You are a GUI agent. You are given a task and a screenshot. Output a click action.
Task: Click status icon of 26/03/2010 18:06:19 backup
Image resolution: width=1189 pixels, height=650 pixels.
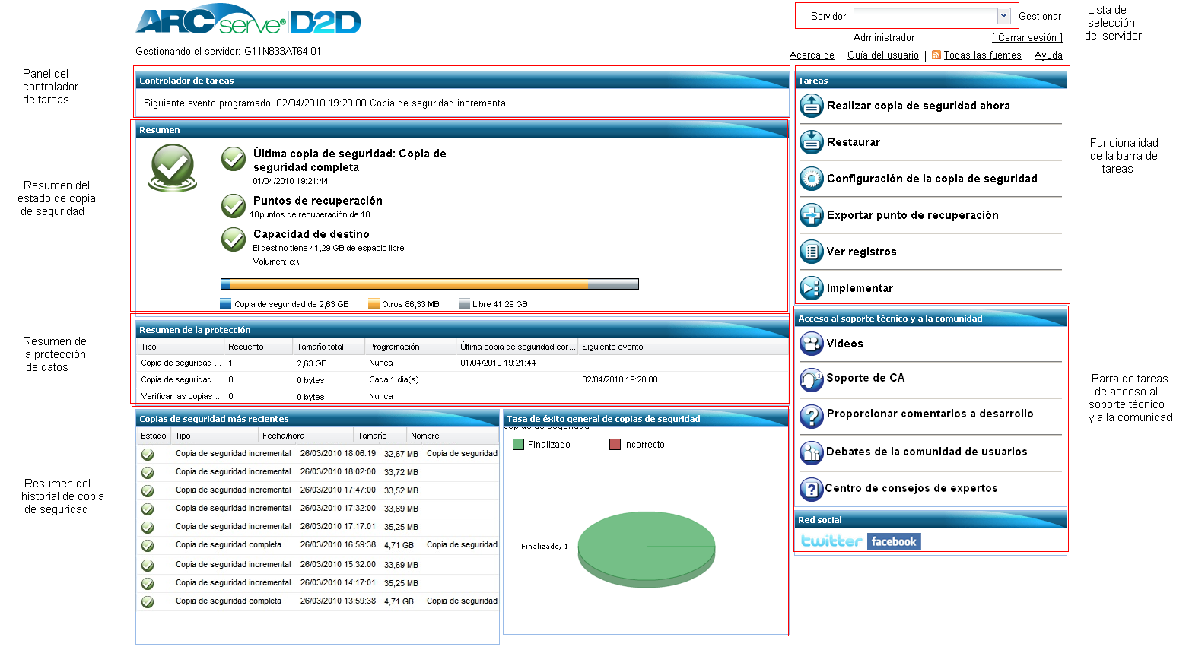coord(148,455)
